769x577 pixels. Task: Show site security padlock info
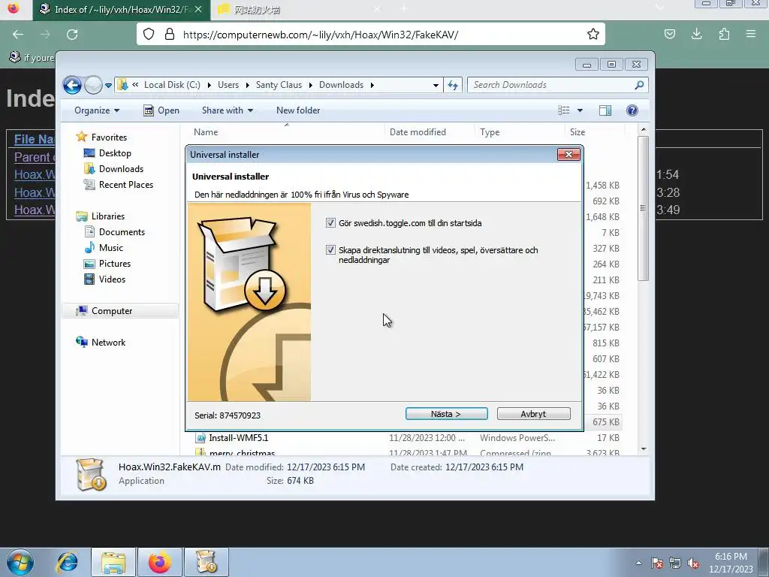tap(170, 35)
